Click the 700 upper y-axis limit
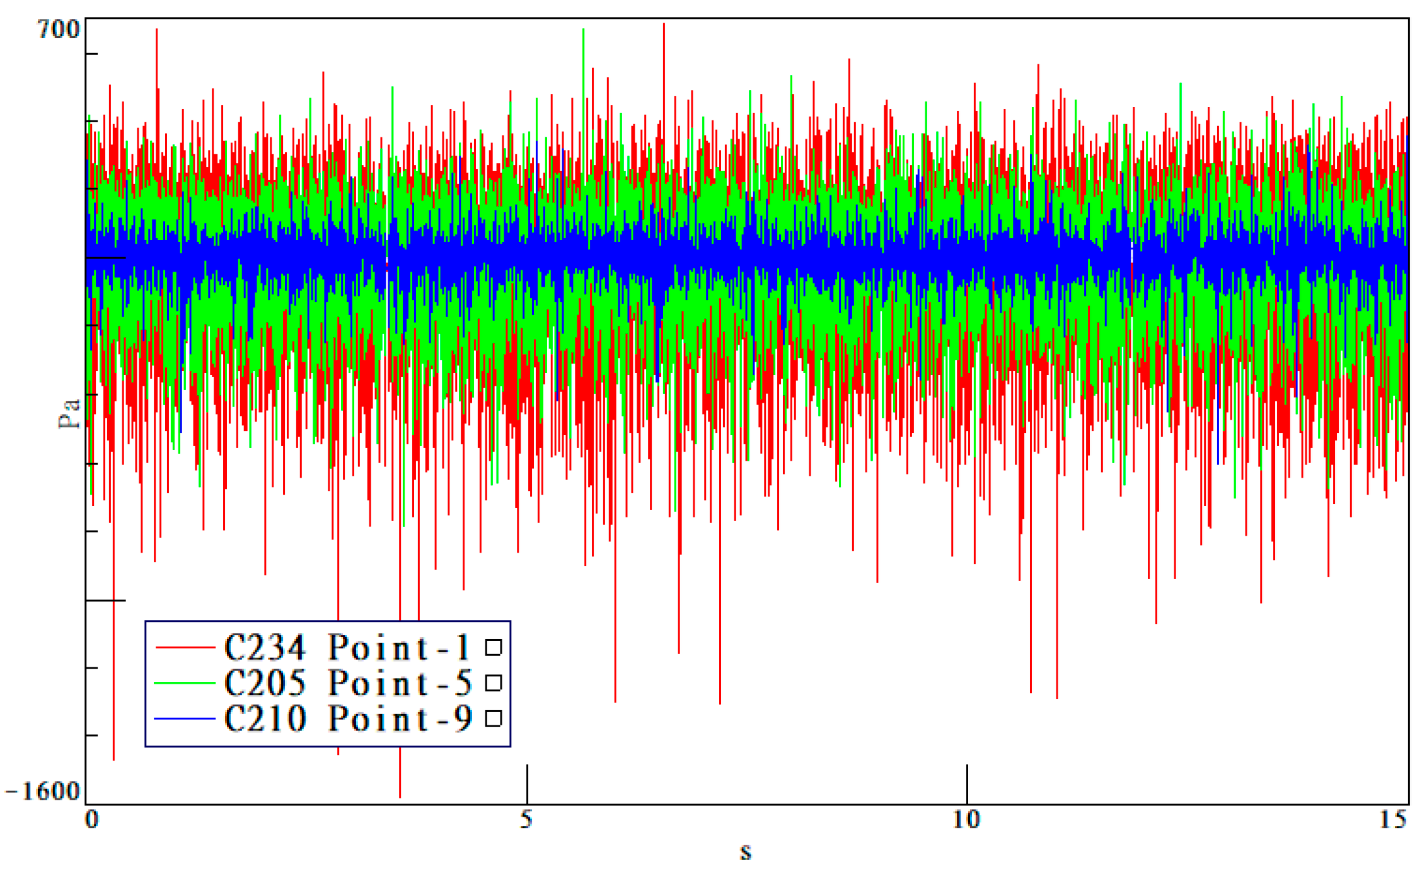This screenshot has height=869, width=1422. [59, 29]
